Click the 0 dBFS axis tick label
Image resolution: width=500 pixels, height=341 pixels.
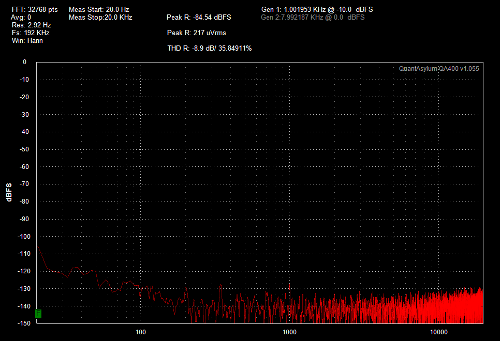[24, 62]
